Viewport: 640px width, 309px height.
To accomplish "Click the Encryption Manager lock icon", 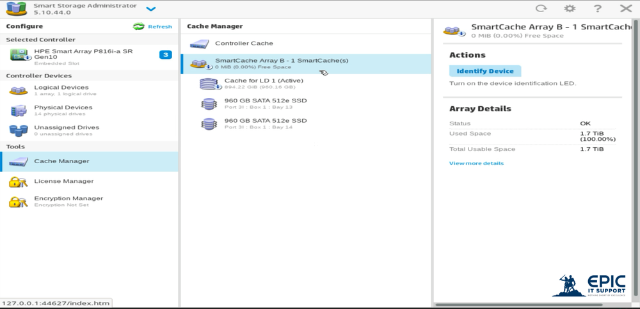I will [19, 202].
